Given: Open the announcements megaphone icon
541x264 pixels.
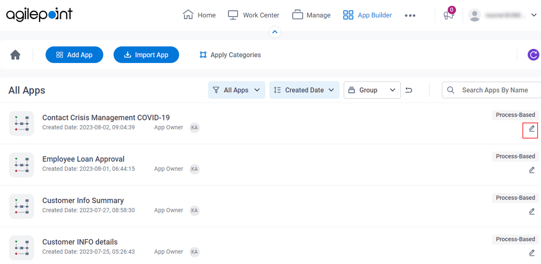Looking at the screenshot, I should point(448,15).
